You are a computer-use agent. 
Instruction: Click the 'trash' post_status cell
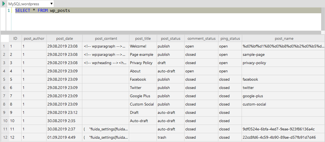(171, 137)
